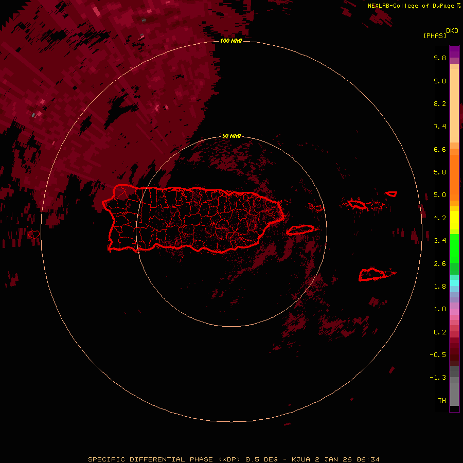Image resolution: width=463 pixels, height=463 pixels.
Task: Select the 1.0 scale label
Action: point(440,309)
